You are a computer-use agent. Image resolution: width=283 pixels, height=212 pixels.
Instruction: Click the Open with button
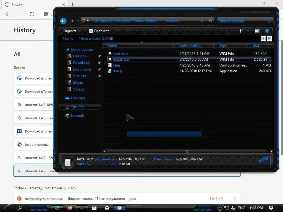coord(99,31)
